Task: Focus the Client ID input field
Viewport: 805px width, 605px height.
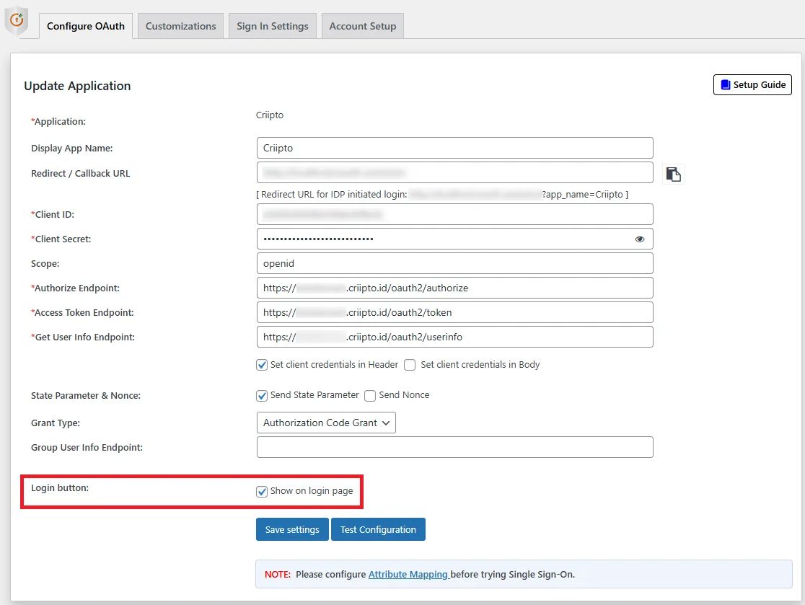Action: pyautogui.click(x=455, y=214)
